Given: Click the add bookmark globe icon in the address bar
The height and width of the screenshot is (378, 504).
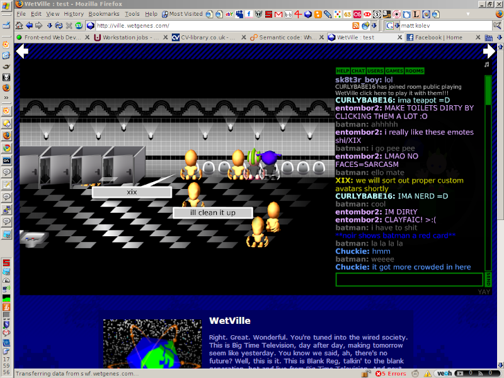Looking at the screenshot, I should (366, 25).
